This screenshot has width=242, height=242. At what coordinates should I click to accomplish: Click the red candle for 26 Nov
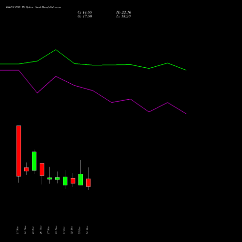(42, 169)
